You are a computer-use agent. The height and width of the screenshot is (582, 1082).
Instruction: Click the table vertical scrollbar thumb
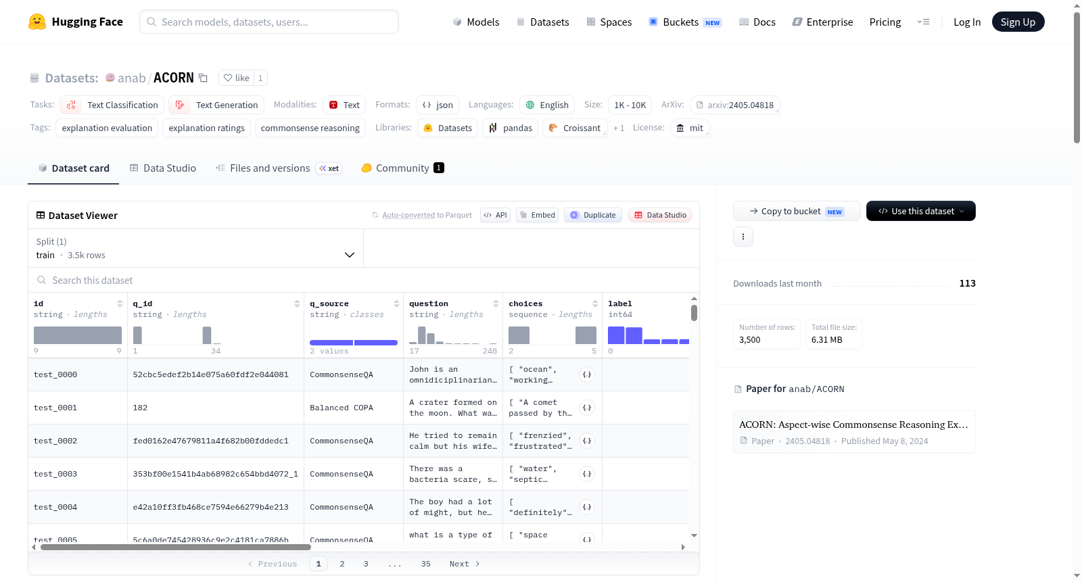click(694, 313)
